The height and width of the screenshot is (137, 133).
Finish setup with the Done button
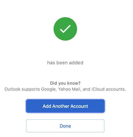click(65, 126)
